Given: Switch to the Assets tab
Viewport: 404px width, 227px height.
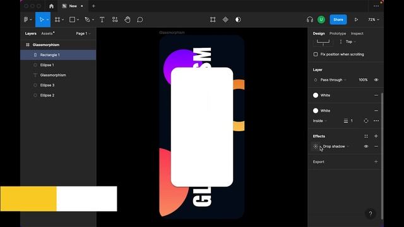Looking at the screenshot, I should (47, 33).
